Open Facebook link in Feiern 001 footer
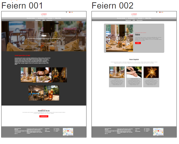Viewport: 179px width, 144px height. pos(57,129)
